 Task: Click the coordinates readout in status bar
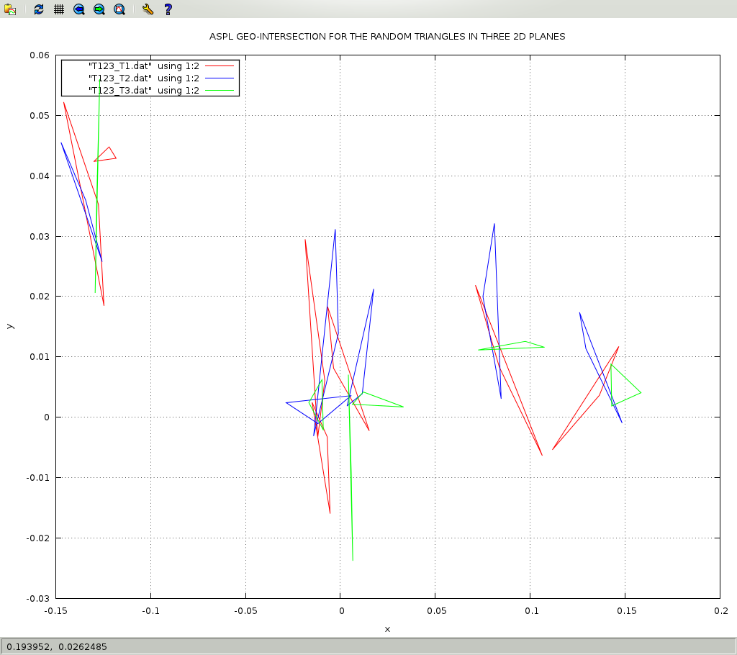click(57, 646)
